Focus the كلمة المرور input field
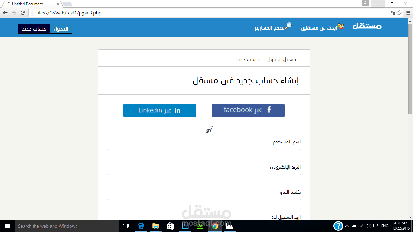This screenshot has height=232, width=413. 204,204
